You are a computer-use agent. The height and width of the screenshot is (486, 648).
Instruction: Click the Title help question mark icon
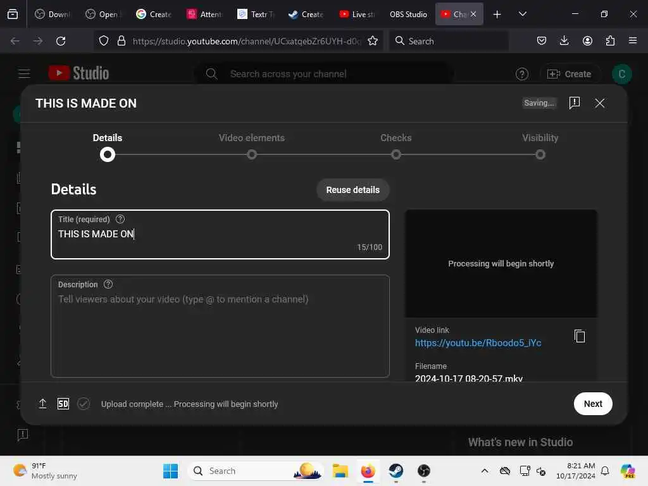(120, 219)
